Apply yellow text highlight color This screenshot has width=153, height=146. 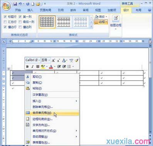[43, 67]
